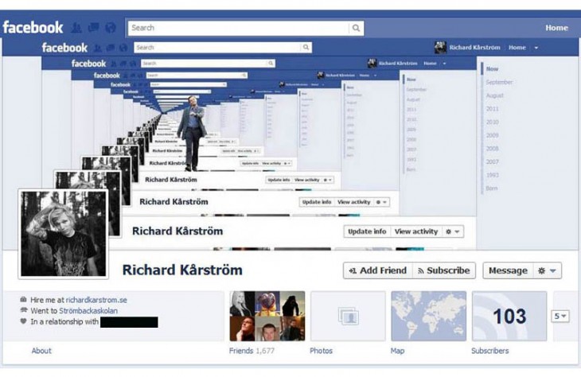Click Richard Kårström name in nested top bar
This screenshot has width=581, height=377.
pos(474,48)
